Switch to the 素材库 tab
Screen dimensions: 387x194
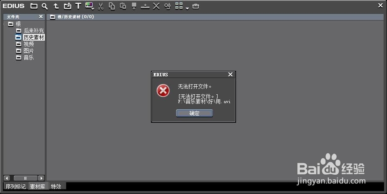pyautogui.click(x=38, y=186)
